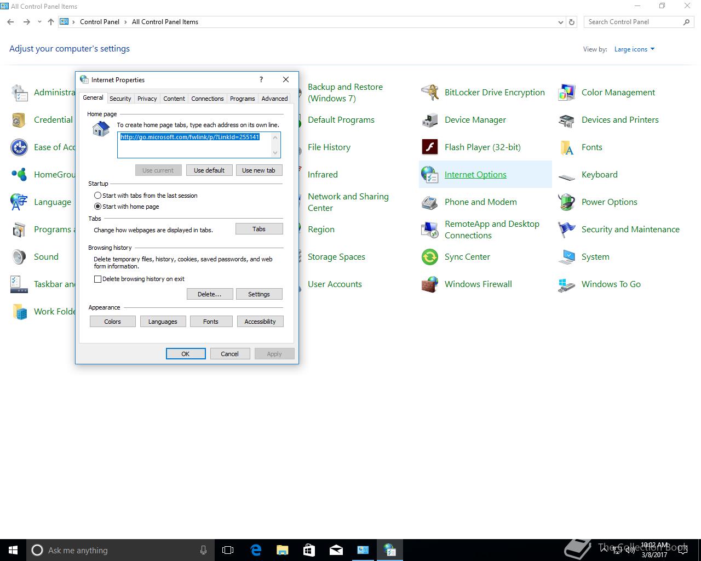
Task: Confirm with the OK button
Action: click(186, 354)
